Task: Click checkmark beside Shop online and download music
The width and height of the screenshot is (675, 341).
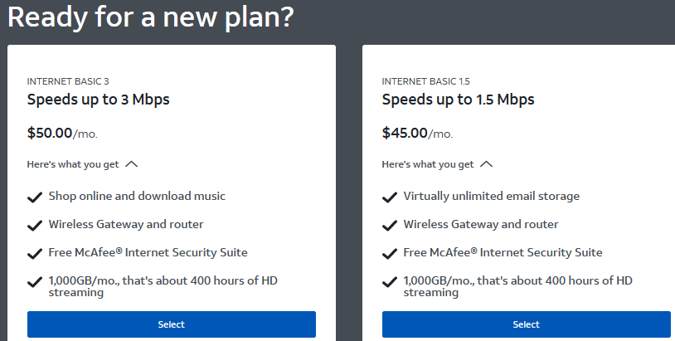Action: click(35, 197)
